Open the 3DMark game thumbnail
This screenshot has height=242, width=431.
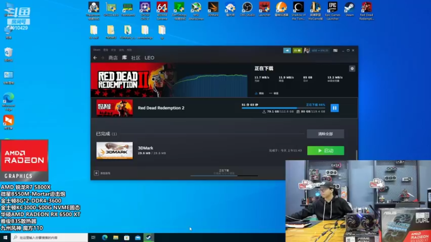tap(114, 151)
